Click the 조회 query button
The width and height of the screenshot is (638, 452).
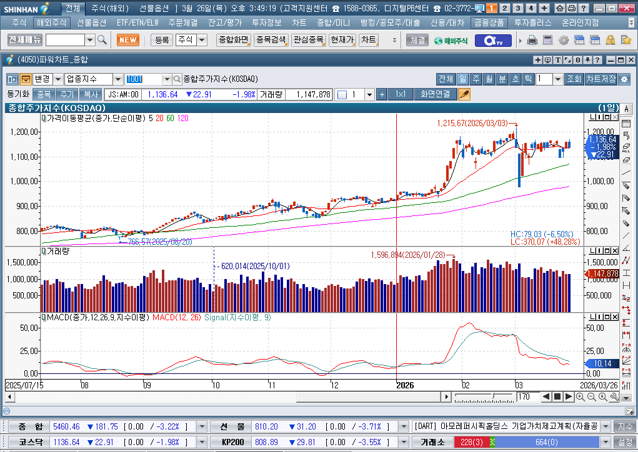(x=574, y=79)
